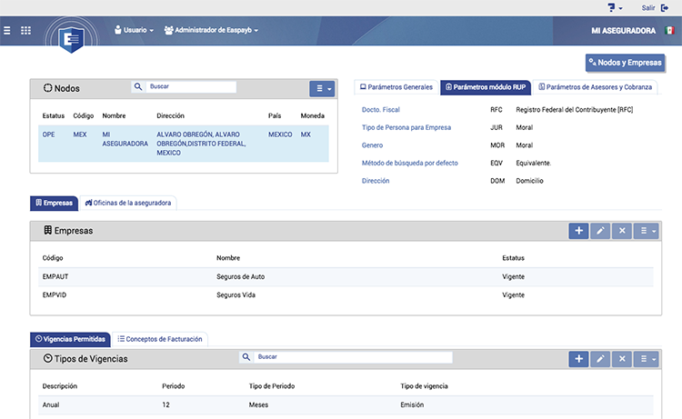Click the Dirección parameter link
Viewport: 682px width, 419px height.
[x=376, y=181]
